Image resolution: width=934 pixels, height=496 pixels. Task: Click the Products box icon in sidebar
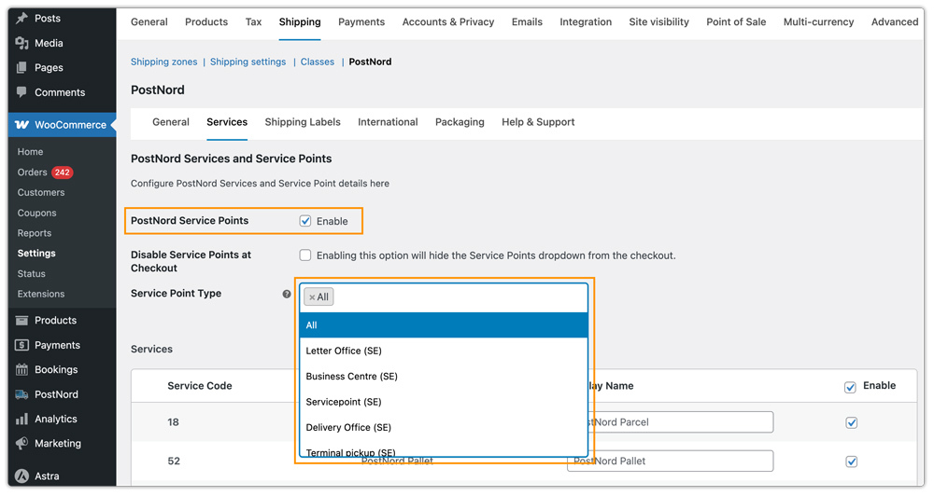coord(22,320)
